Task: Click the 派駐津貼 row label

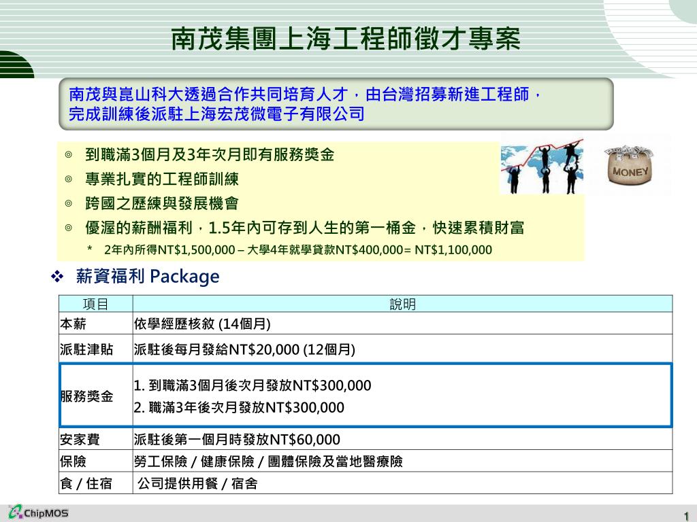Action: click(x=86, y=349)
